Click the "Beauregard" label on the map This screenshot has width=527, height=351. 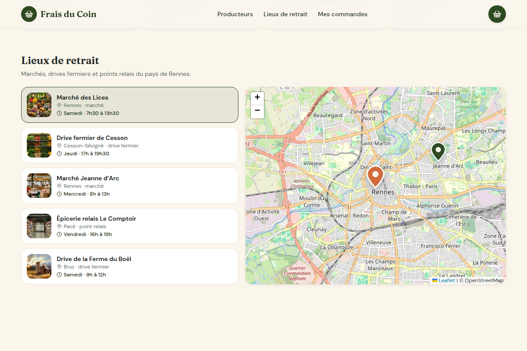click(x=328, y=115)
